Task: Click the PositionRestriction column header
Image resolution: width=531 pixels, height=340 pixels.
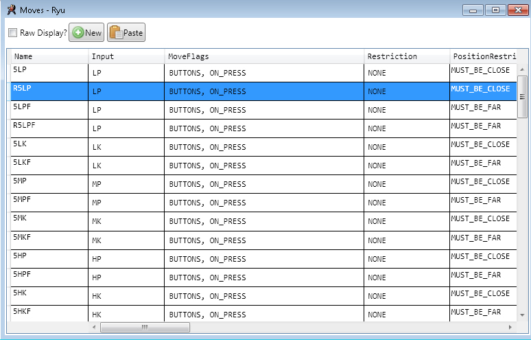Action: pyautogui.click(x=483, y=56)
